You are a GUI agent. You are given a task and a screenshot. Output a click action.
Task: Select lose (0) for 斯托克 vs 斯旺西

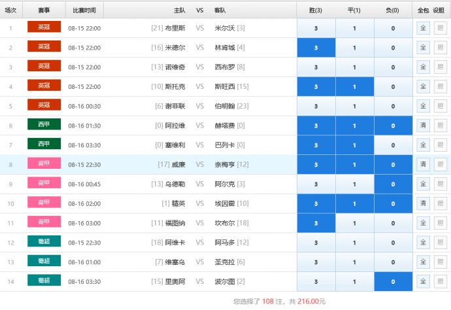(393, 86)
